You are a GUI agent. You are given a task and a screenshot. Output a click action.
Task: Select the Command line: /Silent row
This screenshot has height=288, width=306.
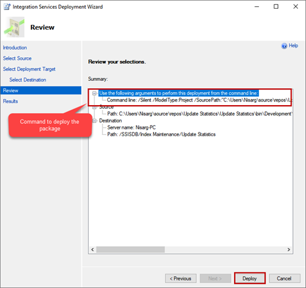click(x=199, y=100)
